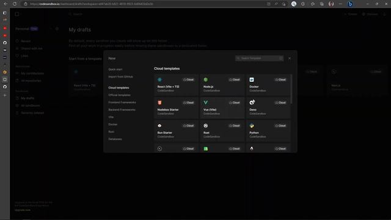
Task: Select Cloud templates in the dialog menu
Action: pos(119,87)
